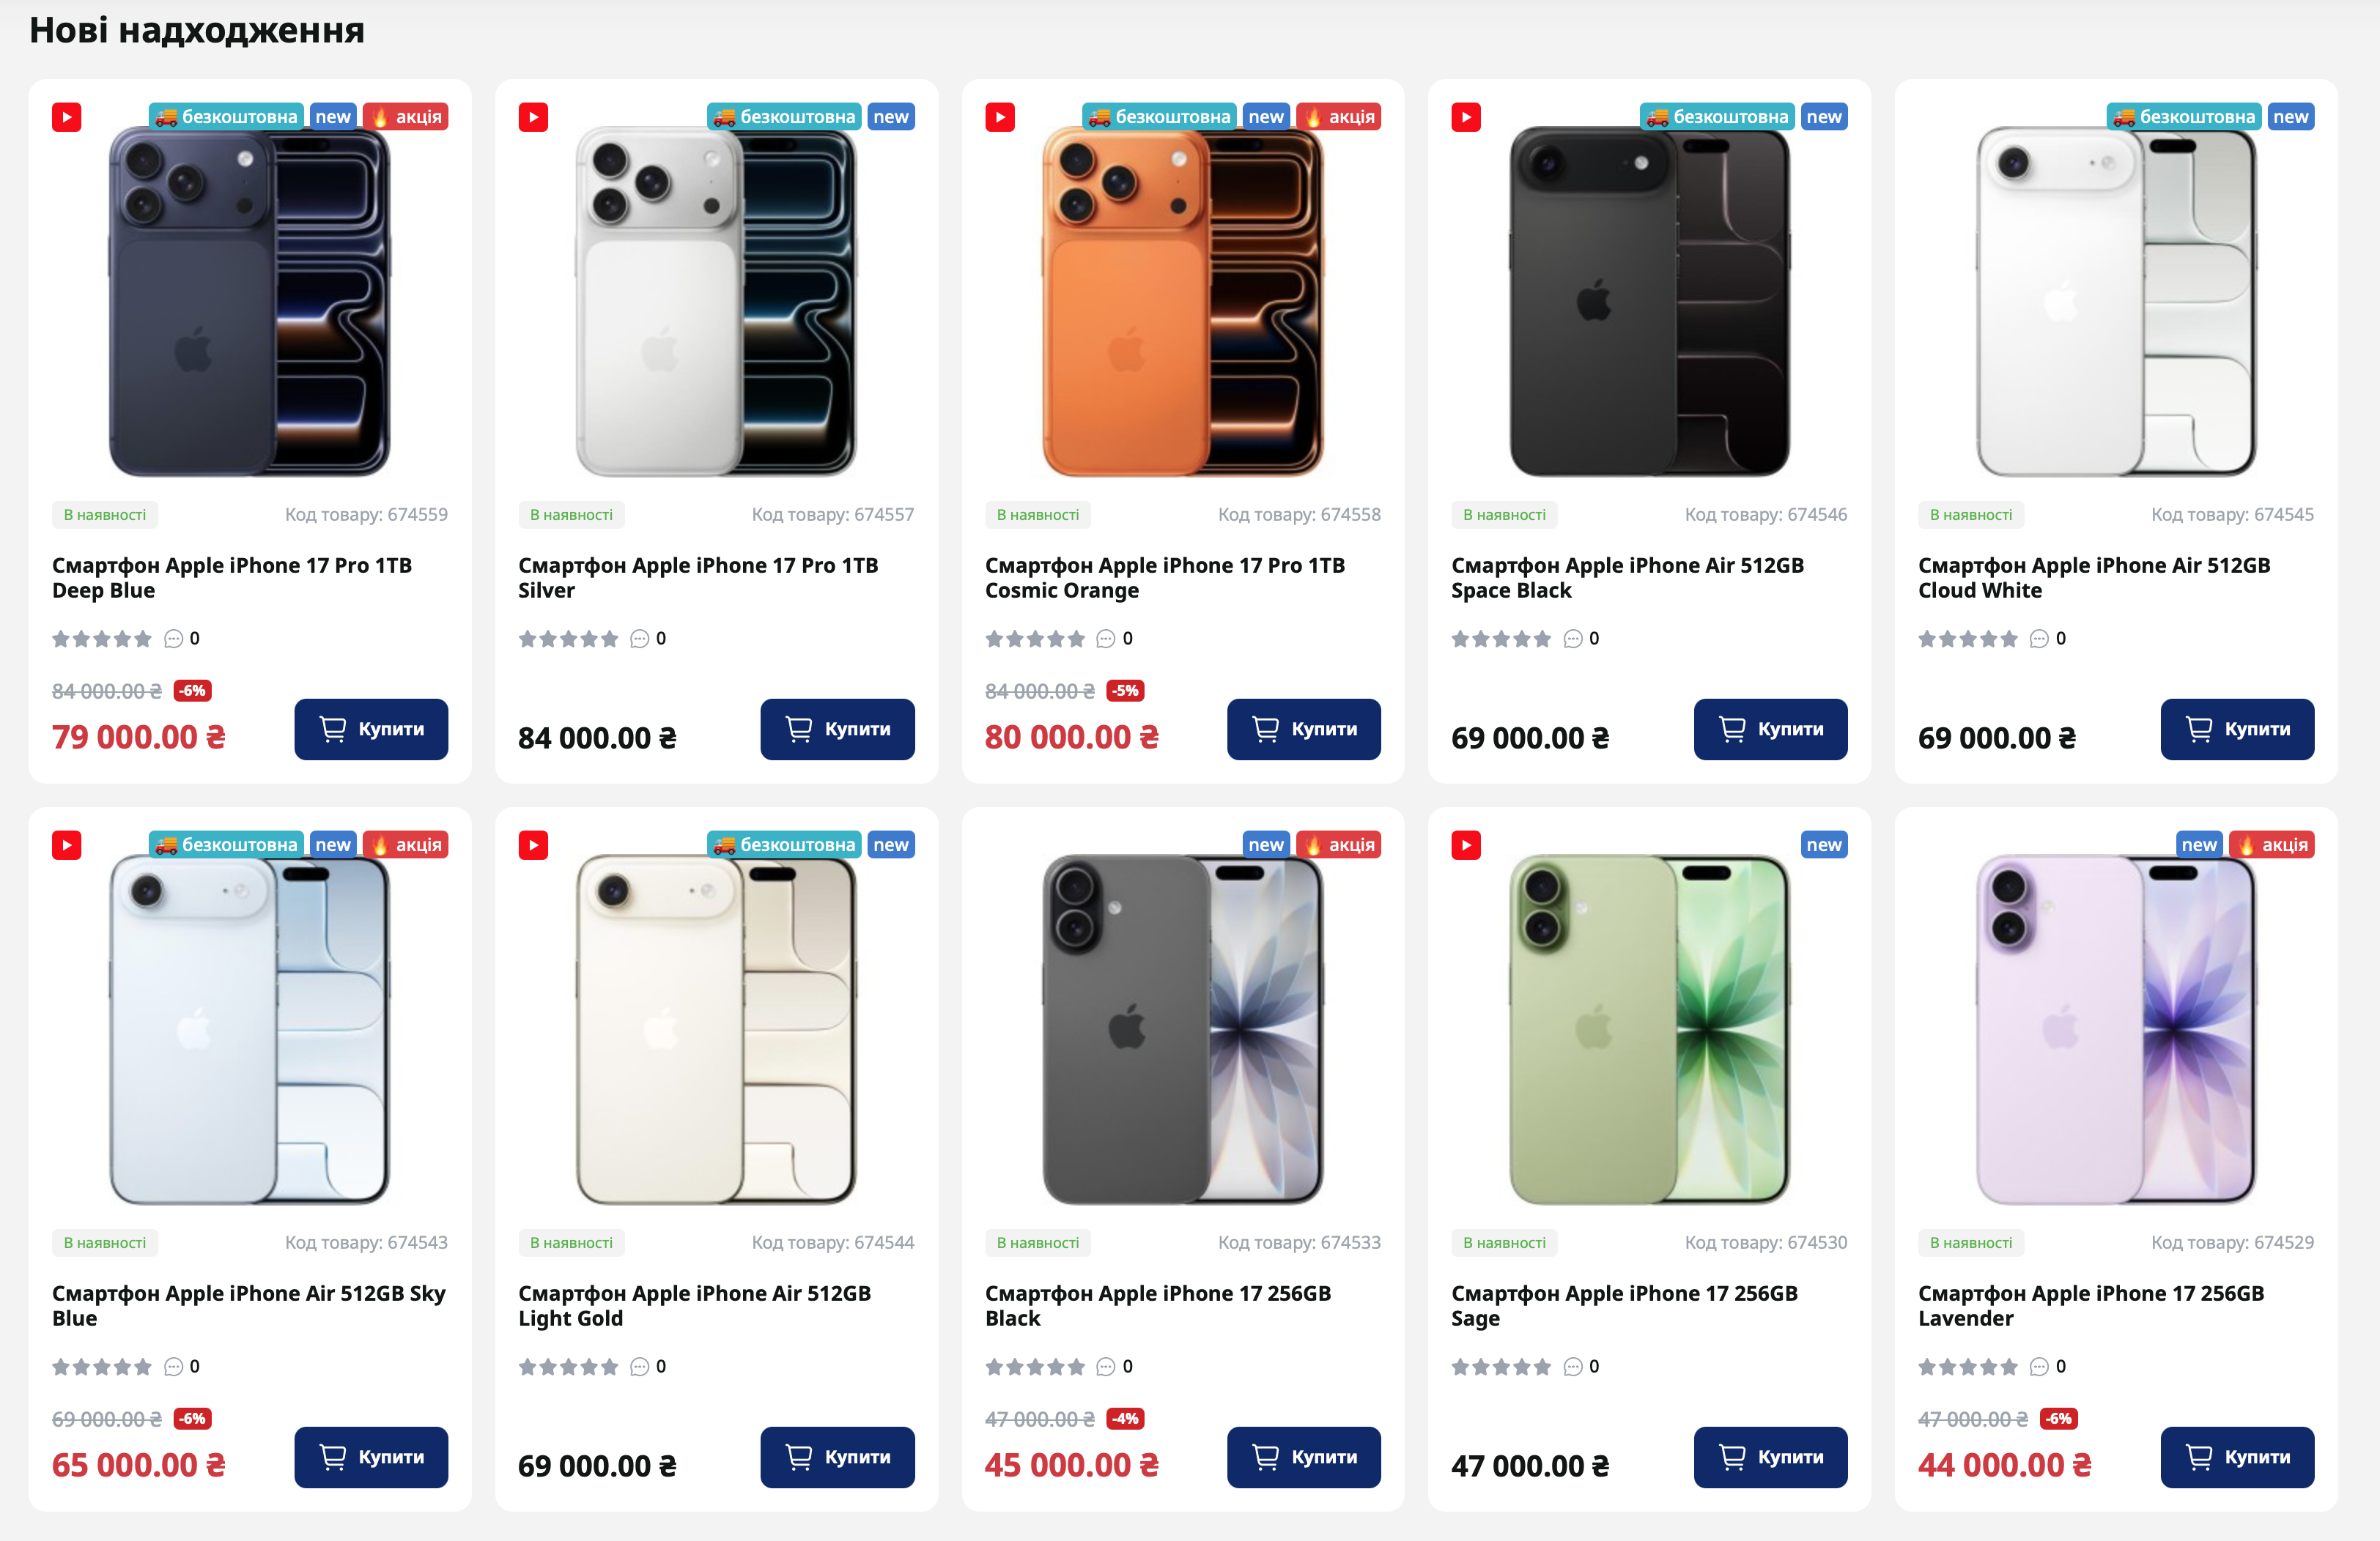Open iPhone Air 512GB Light Gold title link

click(694, 1305)
